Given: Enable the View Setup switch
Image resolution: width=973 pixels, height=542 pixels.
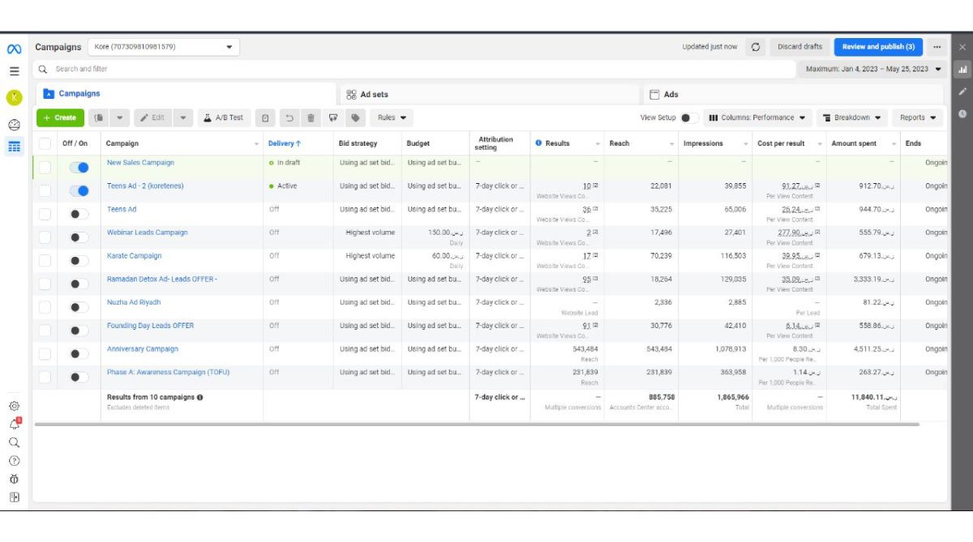Looking at the screenshot, I should (689, 117).
